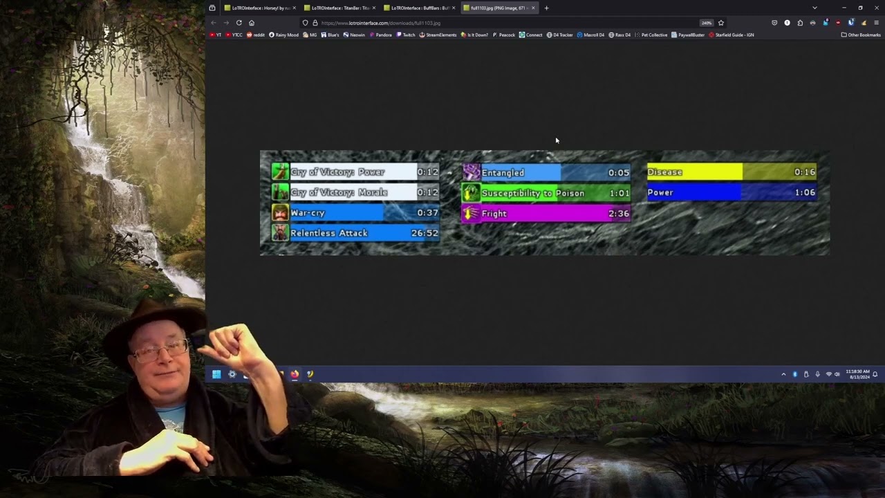Click the Susceptibility to Poison icon in image

(471, 193)
